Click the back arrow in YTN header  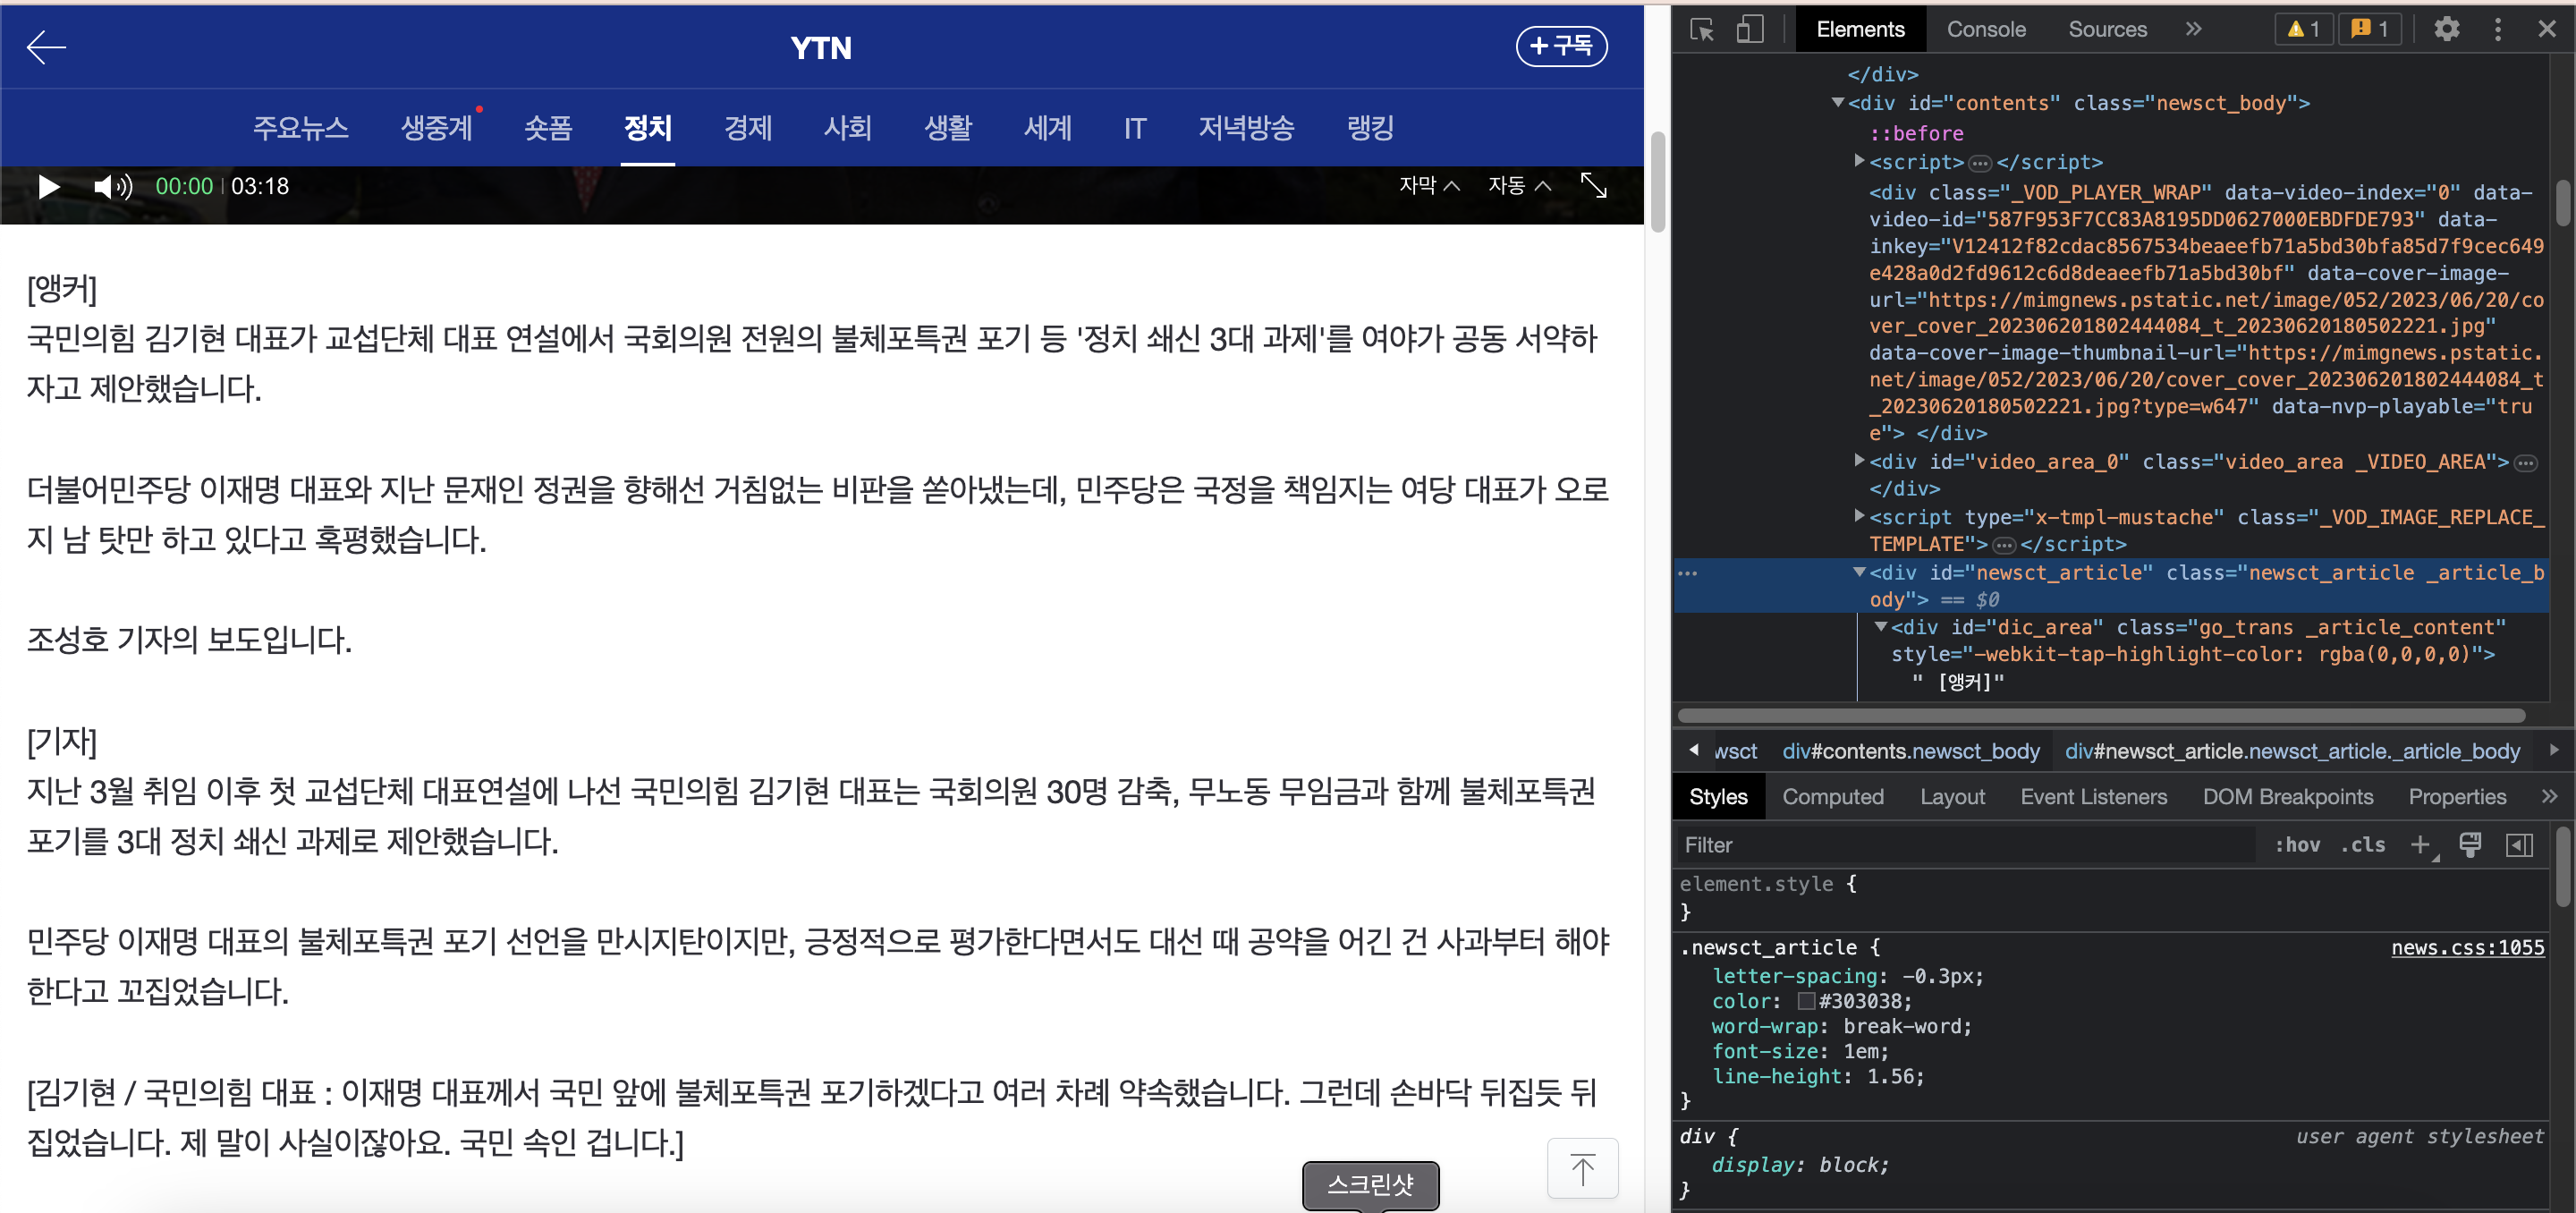[46, 47]
